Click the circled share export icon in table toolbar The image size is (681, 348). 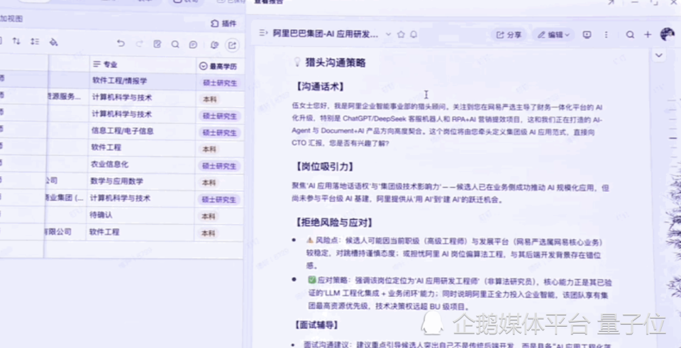coord(232,45)
